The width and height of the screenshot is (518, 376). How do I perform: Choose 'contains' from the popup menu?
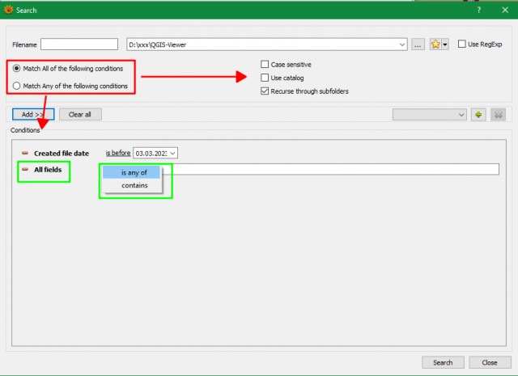pos(134,185)
